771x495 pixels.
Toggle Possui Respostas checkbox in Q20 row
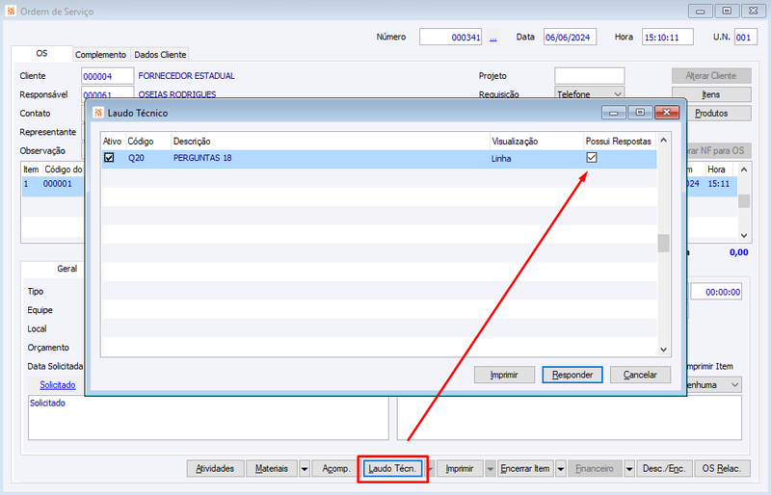pyautogui.click(x=592, y=157)
